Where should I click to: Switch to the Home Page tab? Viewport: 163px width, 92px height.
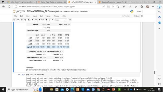pos(52,2)
